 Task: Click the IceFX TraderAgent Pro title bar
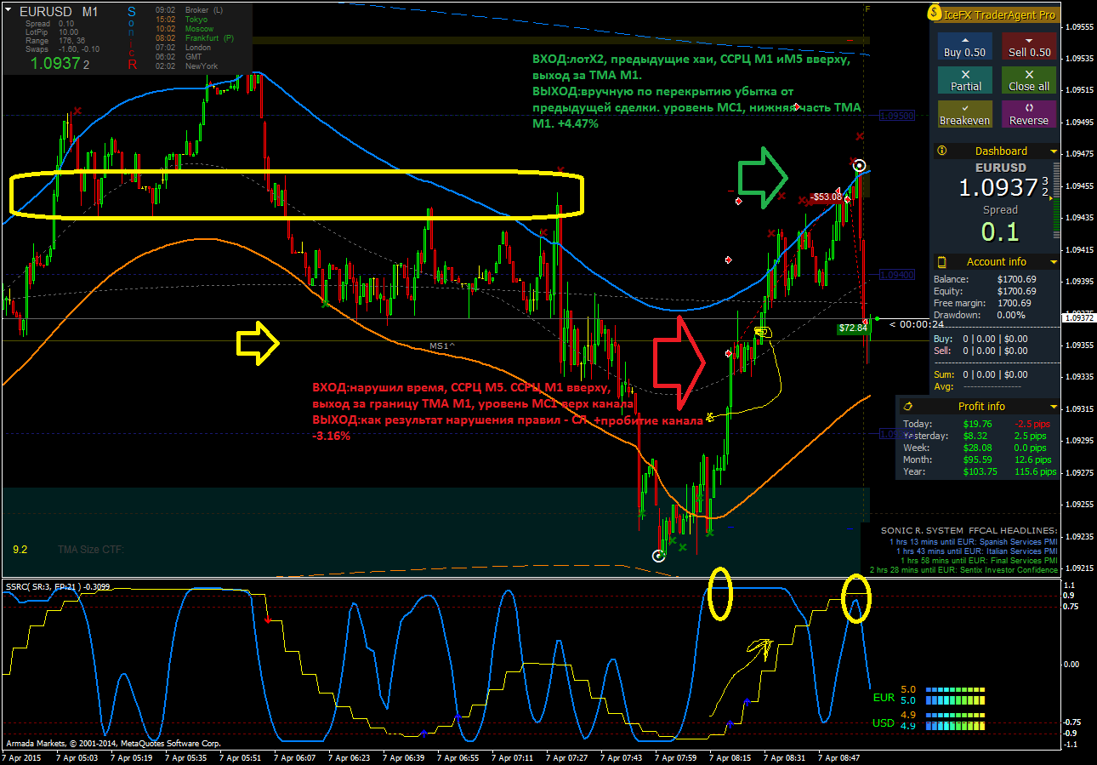coord(996,14)
